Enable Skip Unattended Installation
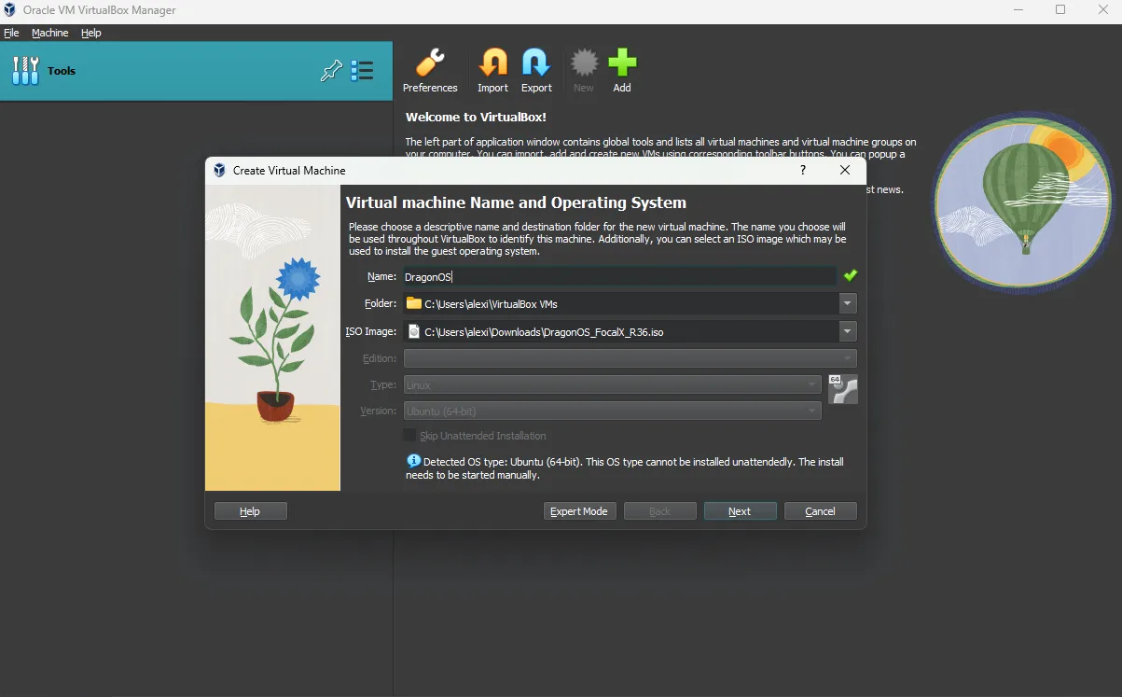Screen dimensions: 1122x697 (409, 435)
